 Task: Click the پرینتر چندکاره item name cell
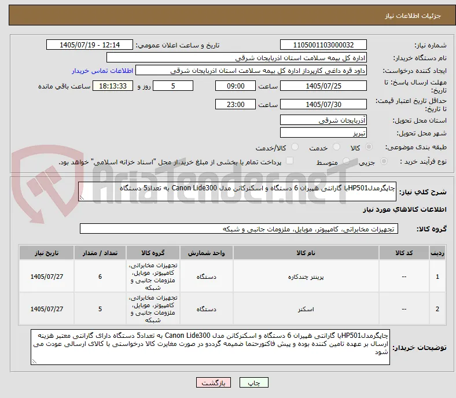click(x=306, y=276)
